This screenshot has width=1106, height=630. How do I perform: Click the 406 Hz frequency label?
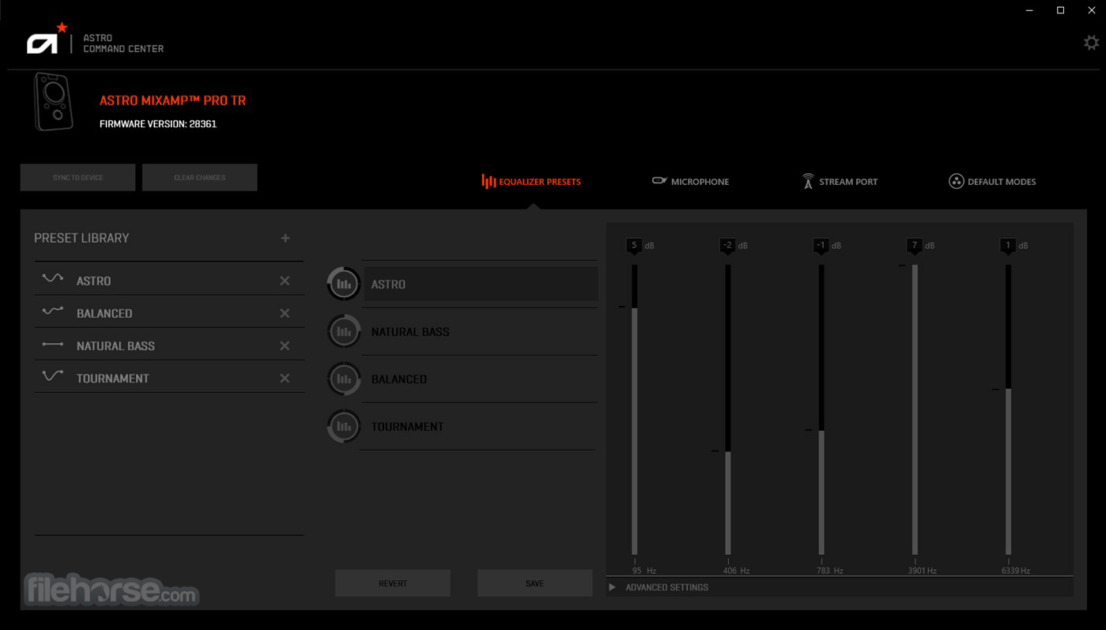[736, 571]
